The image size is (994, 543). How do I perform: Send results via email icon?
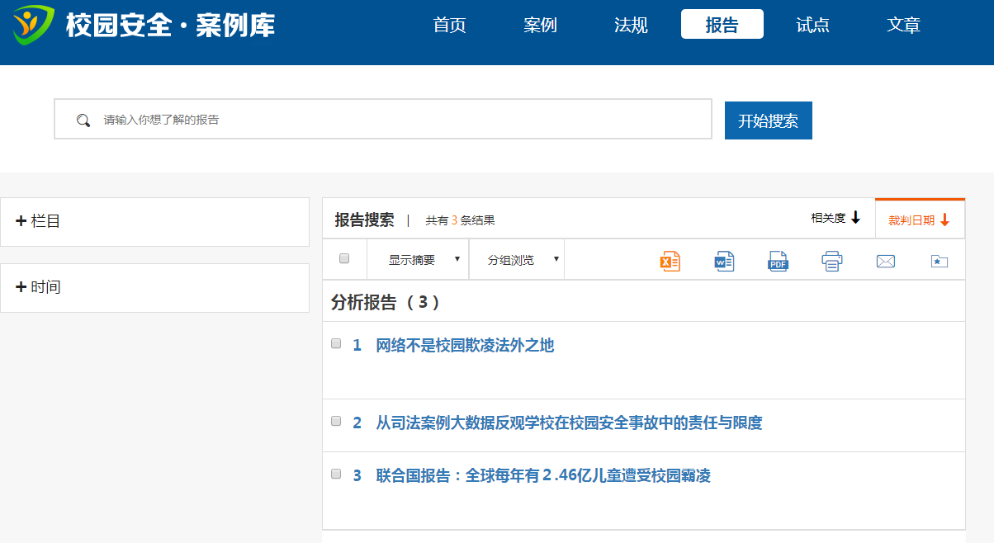(885, 262)
